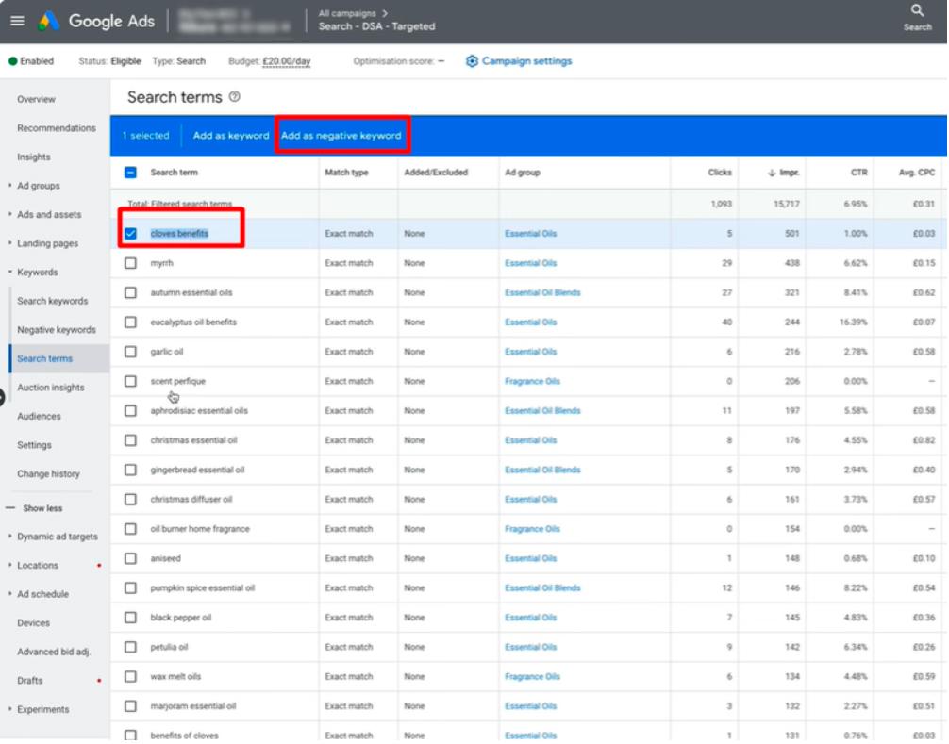Open Auction insights page
Viewport: 949px width, 744px height.
tap(51, 388)
